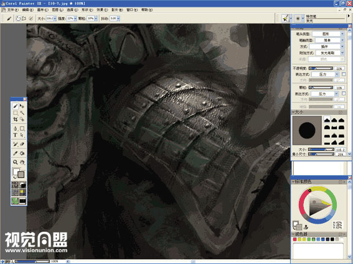Select the Text tool

point(16,135)
